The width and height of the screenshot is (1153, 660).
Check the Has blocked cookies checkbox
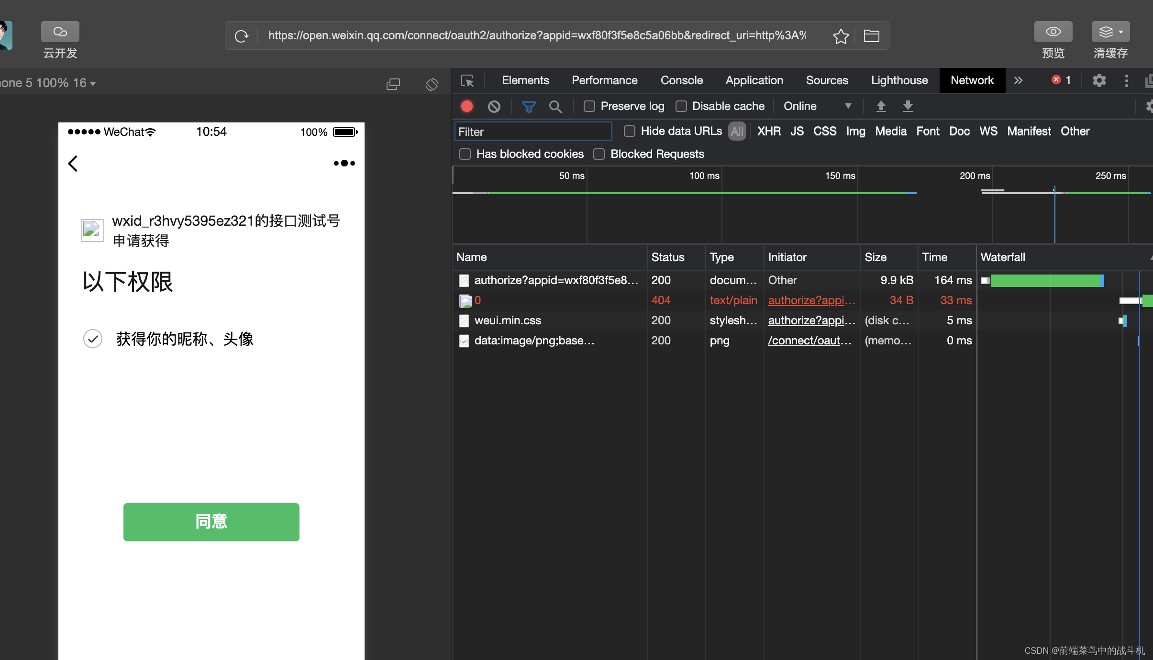click(465, 154)
